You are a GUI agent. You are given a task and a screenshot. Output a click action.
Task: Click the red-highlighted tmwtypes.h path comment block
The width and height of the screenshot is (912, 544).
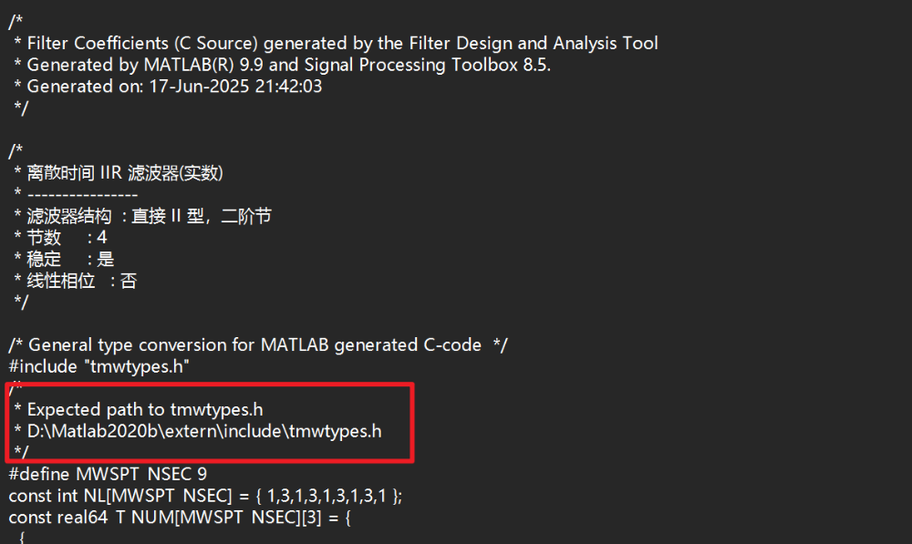click(210, 421)
